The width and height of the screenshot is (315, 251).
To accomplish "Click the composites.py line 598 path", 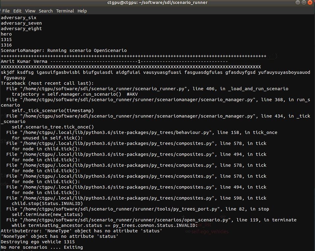I will pyautogui.click(x=136, y=198).
